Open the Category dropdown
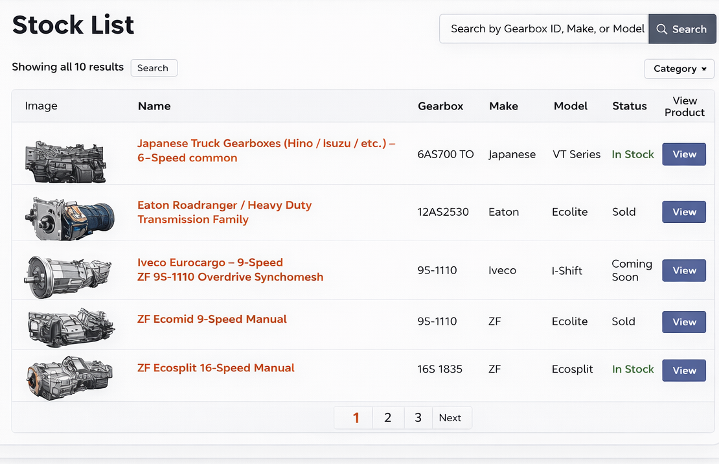This screenshot has height=464, width=719. click(679, 69)
